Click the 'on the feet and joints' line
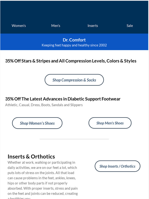This screenshot has width=149, height=199. click(x=43, y=194)
